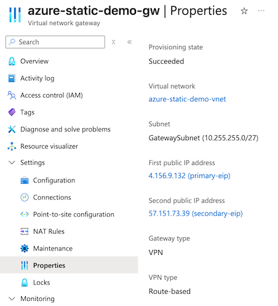Click the page title azure-static-demo-gw | Properties

(x=127, y=11)
